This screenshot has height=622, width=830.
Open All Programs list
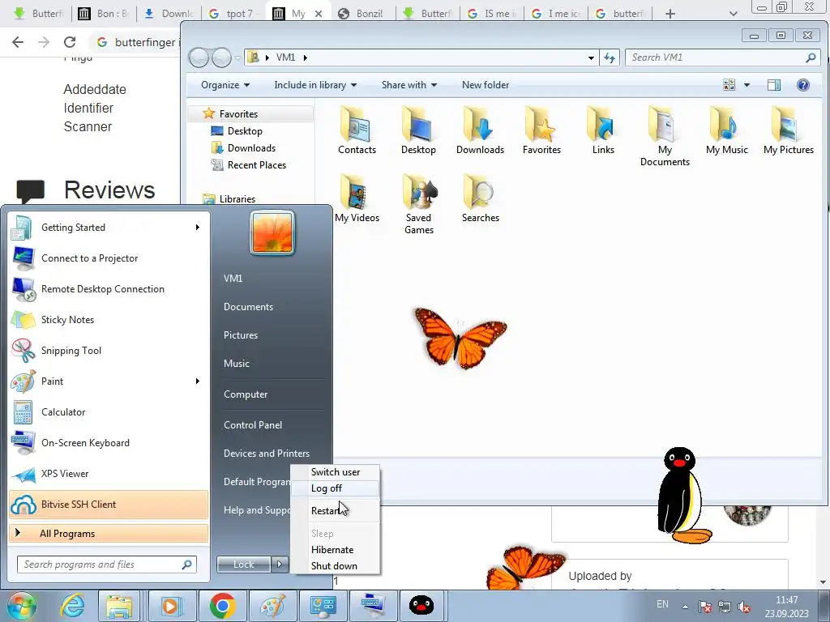point(109,533)
